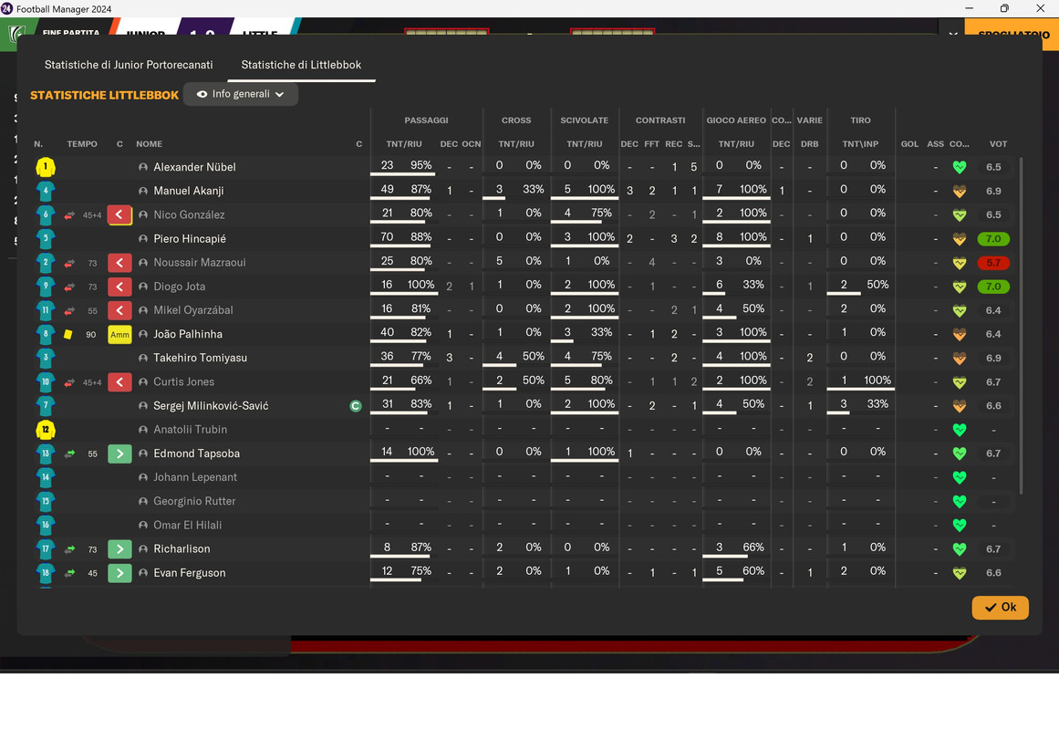Click the orange condition heart for Manuel Akanji
The width and height of the screenshot is (1059, 730).
tap(959, 191)
